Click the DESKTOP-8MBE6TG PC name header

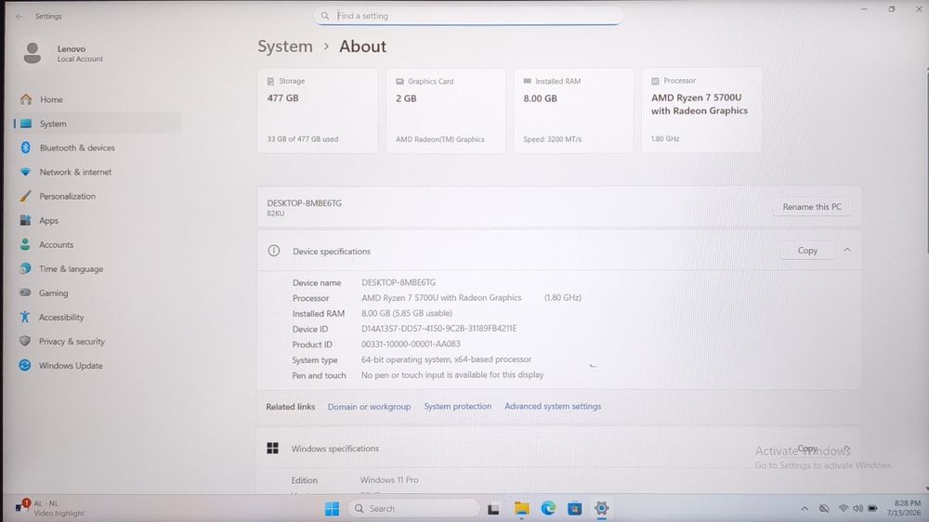(x=304, y=202)
